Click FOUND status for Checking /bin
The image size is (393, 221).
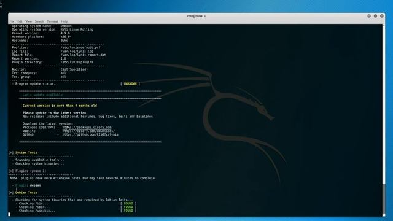click(x=128, y=203)
